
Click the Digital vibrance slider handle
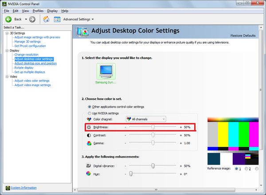(x=153, y=166)
